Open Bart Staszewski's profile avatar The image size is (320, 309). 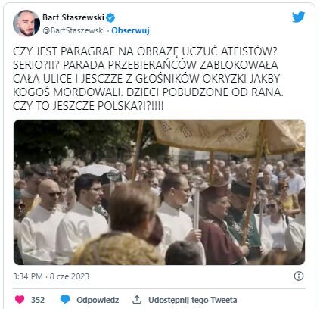click(x=26, y=23)
